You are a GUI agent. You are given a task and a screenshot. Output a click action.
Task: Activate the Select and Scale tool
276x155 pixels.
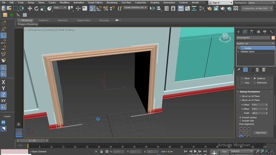click(43, 8)
